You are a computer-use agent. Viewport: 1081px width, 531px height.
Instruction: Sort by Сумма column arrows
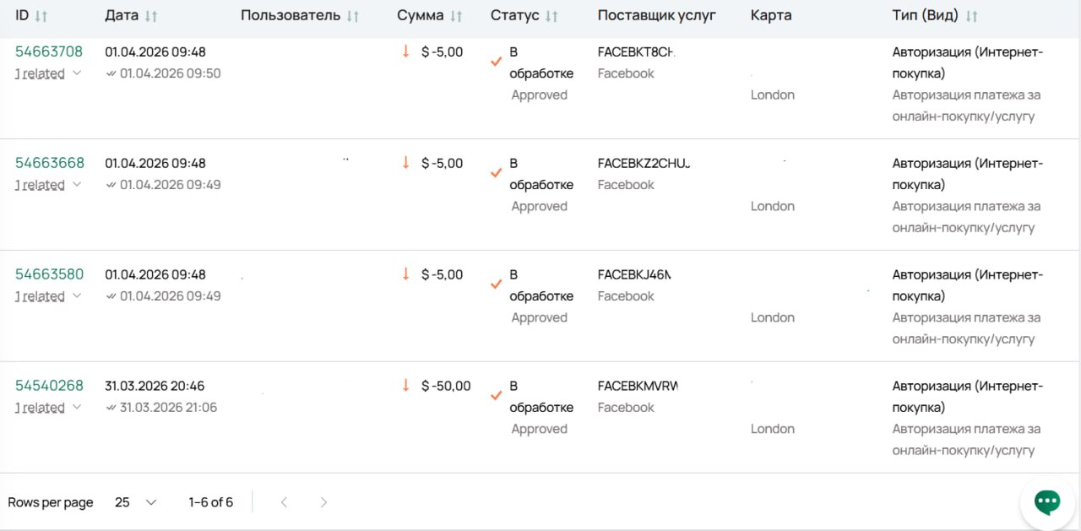click(x=456, y=17)
